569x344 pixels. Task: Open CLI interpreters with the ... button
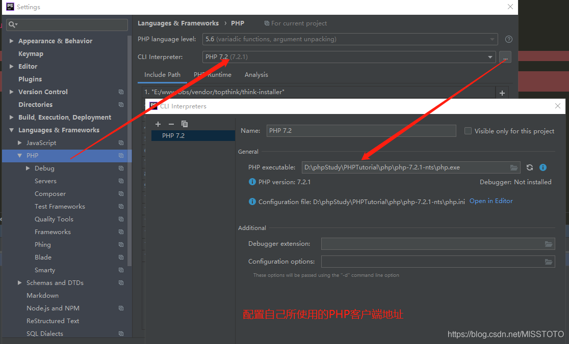tap(505, 57)
